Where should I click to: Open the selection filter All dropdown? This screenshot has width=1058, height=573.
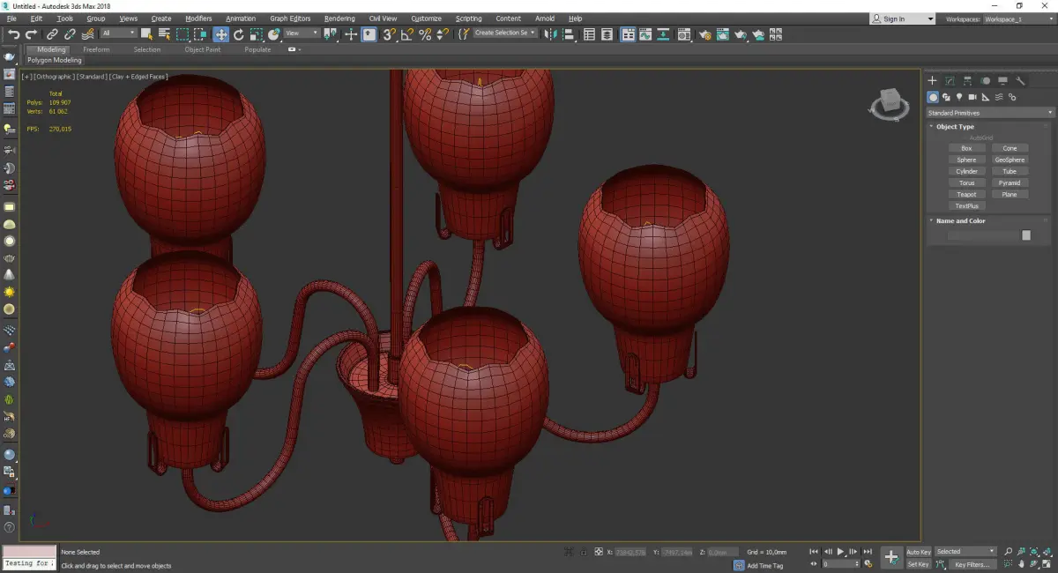pos(118,33)
